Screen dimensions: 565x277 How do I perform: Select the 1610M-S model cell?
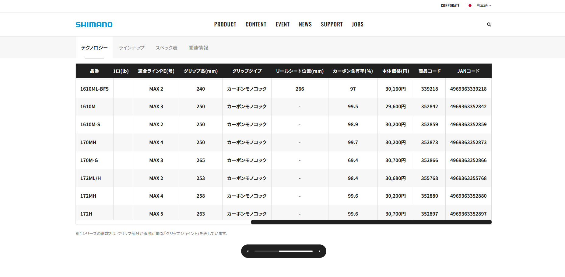pyautogui.click(x=94, y=125)
